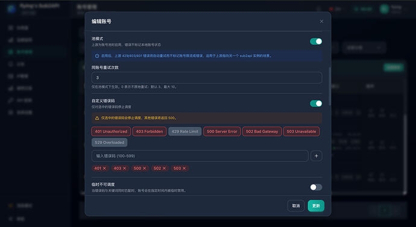
Task: Remove the 401 tag via its X
Action: coord(104,168)
